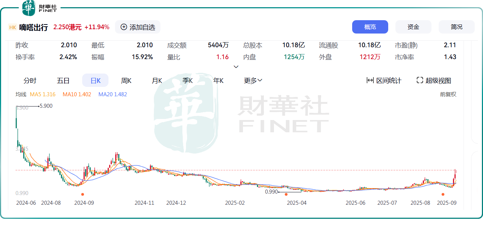Click the 振幅 value 15.92%
The width and height of the screenshot is (483, 226).
pyautogui.click(x=142, y=57)
